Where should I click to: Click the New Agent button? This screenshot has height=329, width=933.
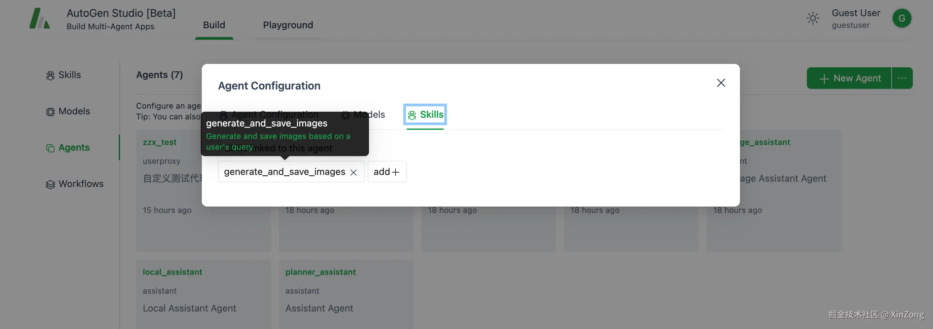point(849,78)
